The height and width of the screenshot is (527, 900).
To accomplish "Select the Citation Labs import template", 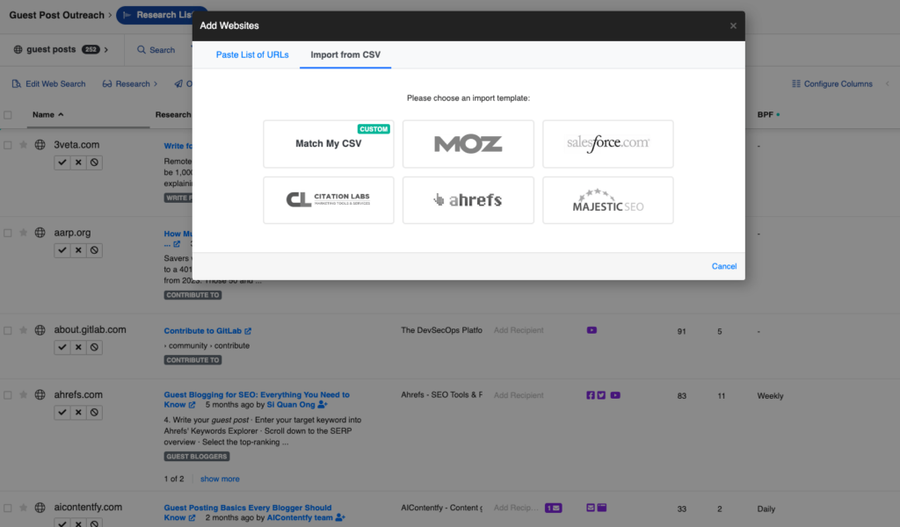I will 328,200.
